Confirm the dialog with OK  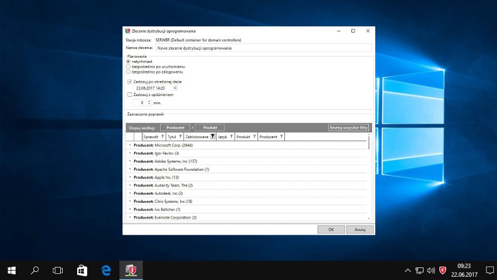[x=331, y=230]
